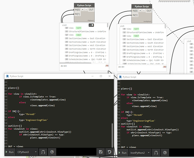Click right Python Script node title
Screen dimensions: 194x158
pyautogui.click(x=142, y=6)
